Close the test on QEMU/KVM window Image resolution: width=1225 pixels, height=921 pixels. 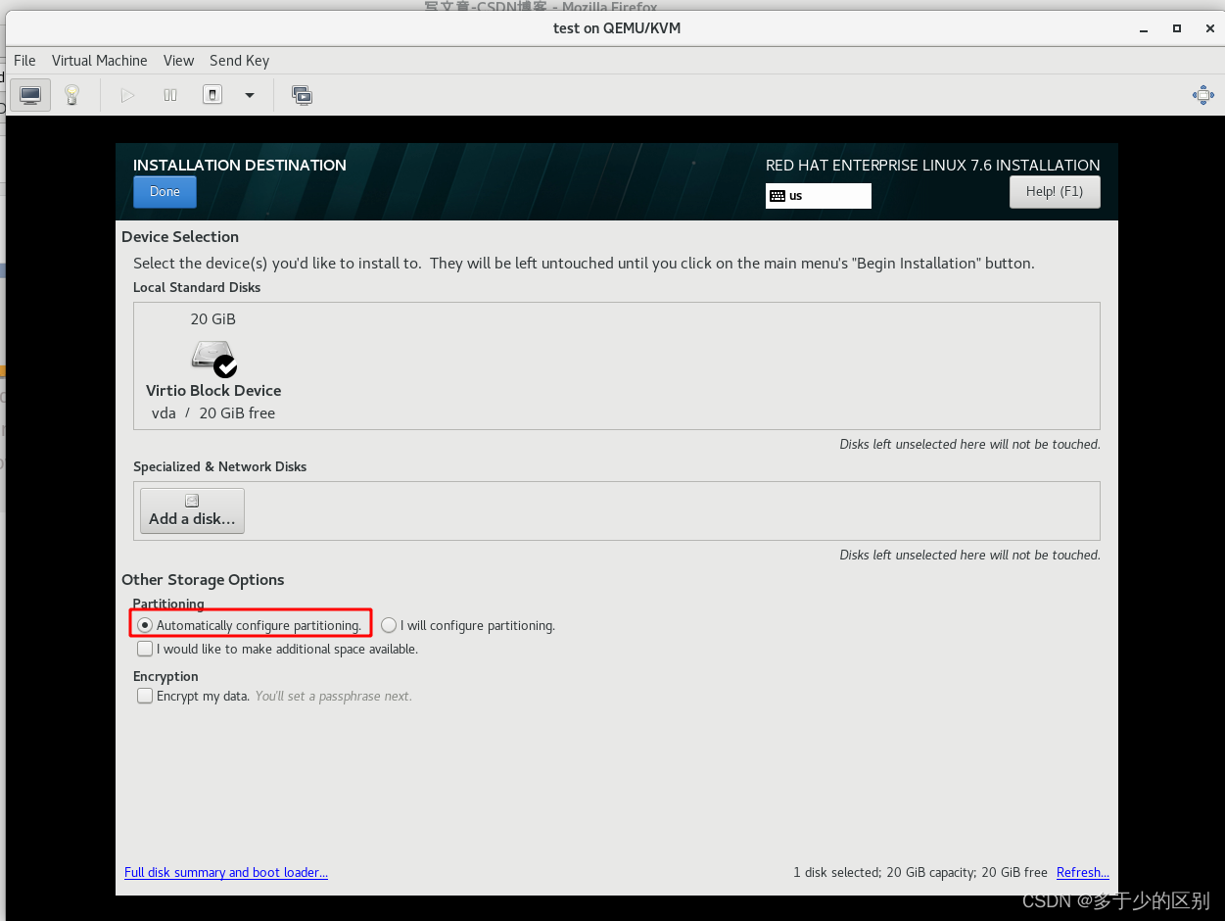pyautogui.click(x=1208, y=28)
